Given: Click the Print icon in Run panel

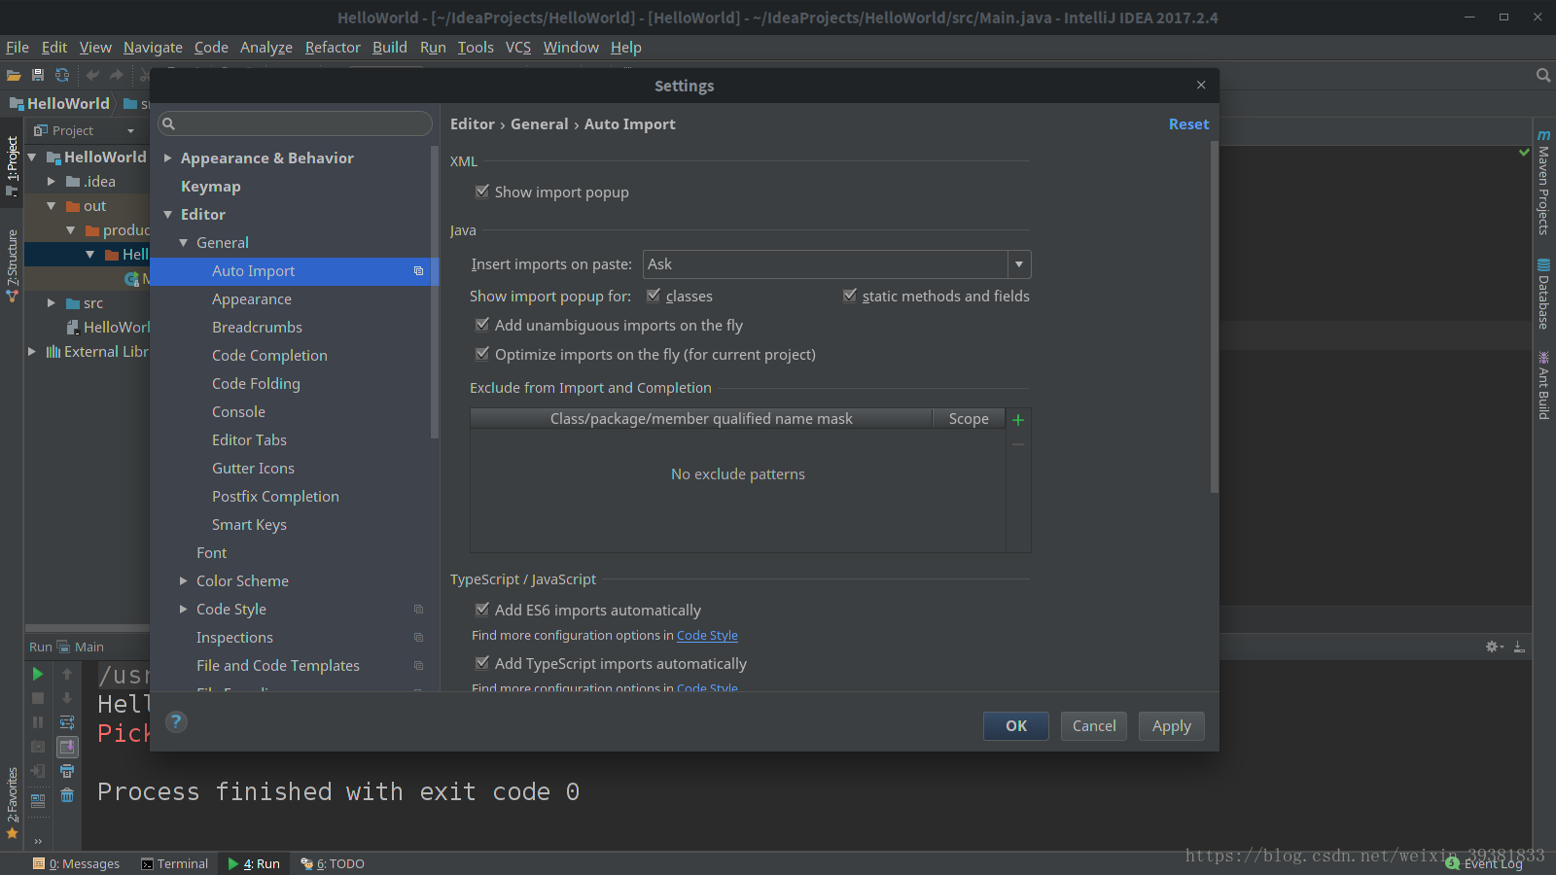Looking at the screenshot, I should tap(67, 771).
